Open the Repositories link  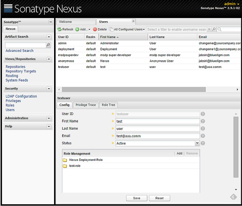pyautogui.click(x=15, y=67)
